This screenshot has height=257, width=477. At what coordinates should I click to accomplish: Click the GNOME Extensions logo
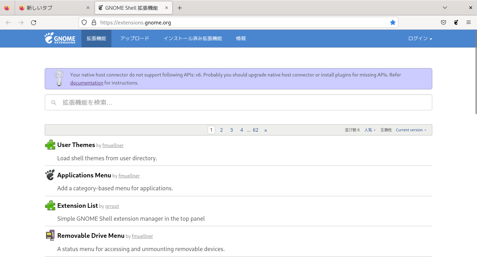coord(60,38)
